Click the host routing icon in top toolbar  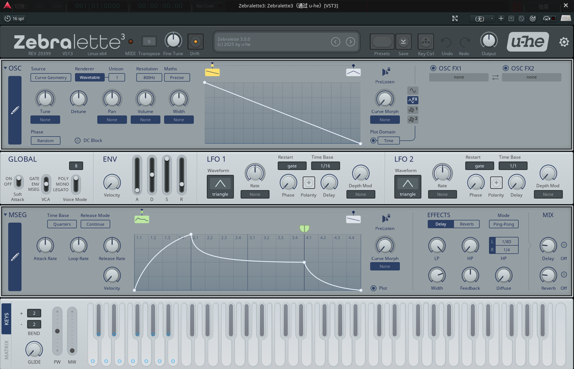[455, 18]
